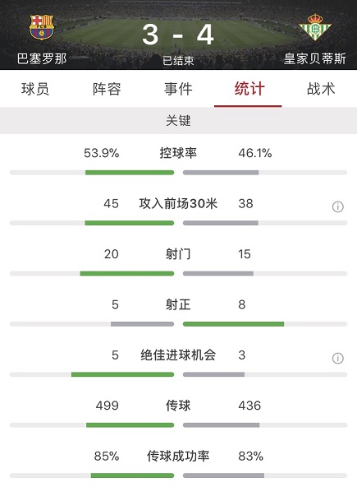Tap the 巴塞罗那 team name
This screenshot has height=487, width=357.
(42, 58)
